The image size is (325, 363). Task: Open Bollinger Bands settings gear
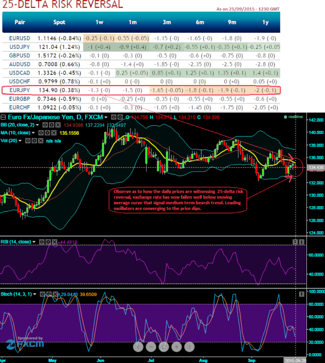coord(51,125)
